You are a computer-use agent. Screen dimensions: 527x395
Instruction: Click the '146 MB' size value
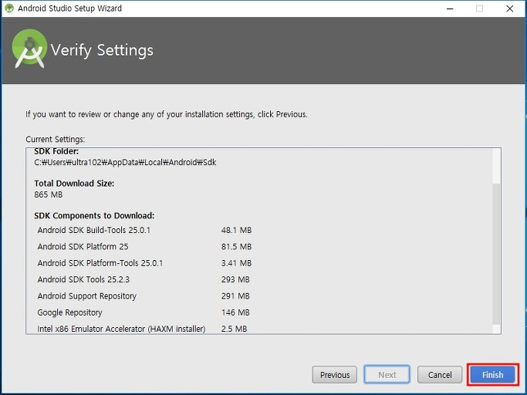point(235,312)
